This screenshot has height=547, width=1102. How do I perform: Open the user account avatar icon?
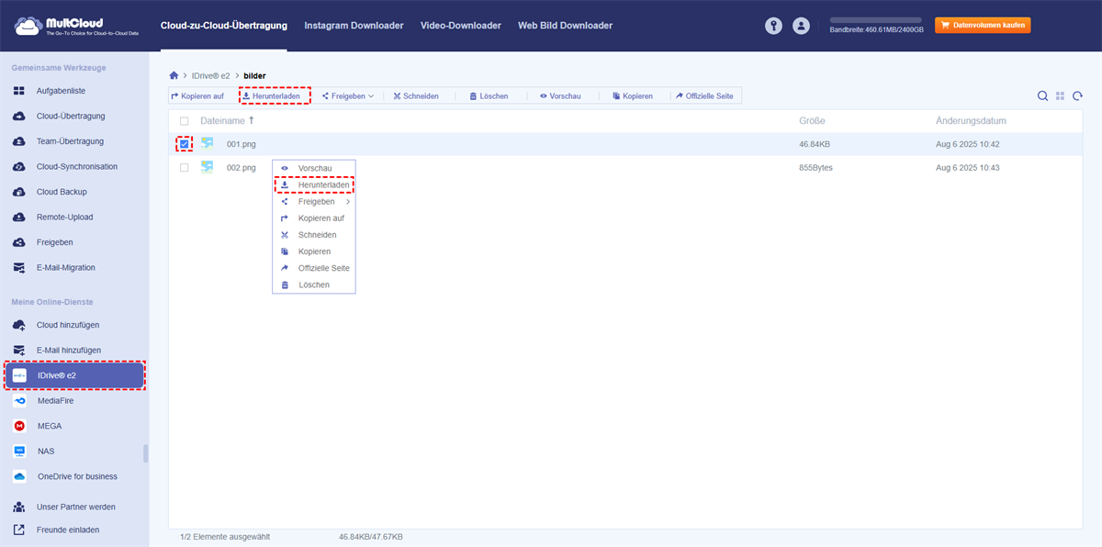click(801, 26)
